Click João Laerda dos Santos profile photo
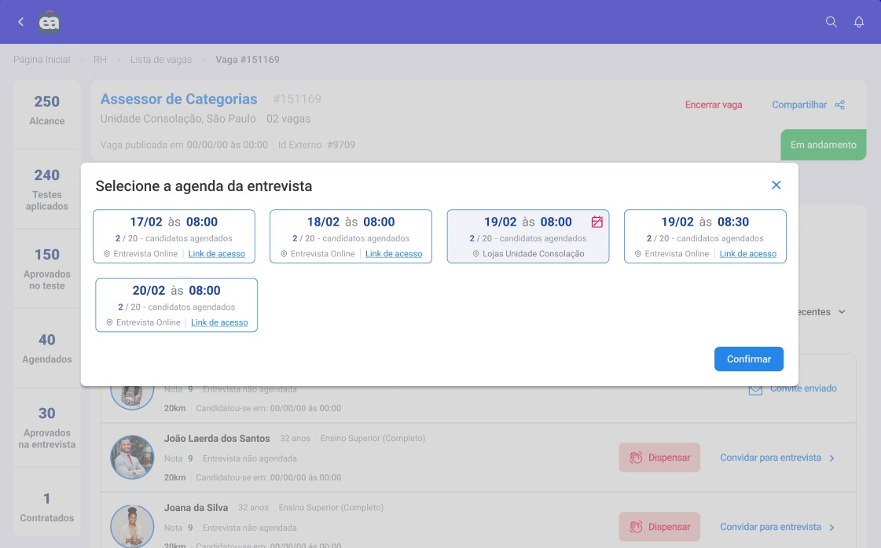Image resolution: width=881 pixels, height=548 pixels. point(132,458)
